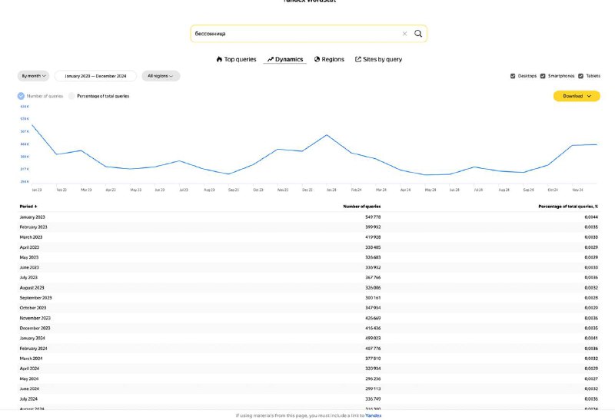
Task: Select the February 2024 row label
Action: tap(33, 349)
